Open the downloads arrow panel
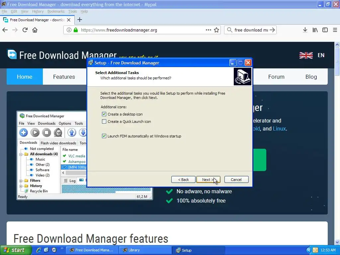The width and height of the screenshot is (340, 255). pyautogui.click(x=305, y=30)
